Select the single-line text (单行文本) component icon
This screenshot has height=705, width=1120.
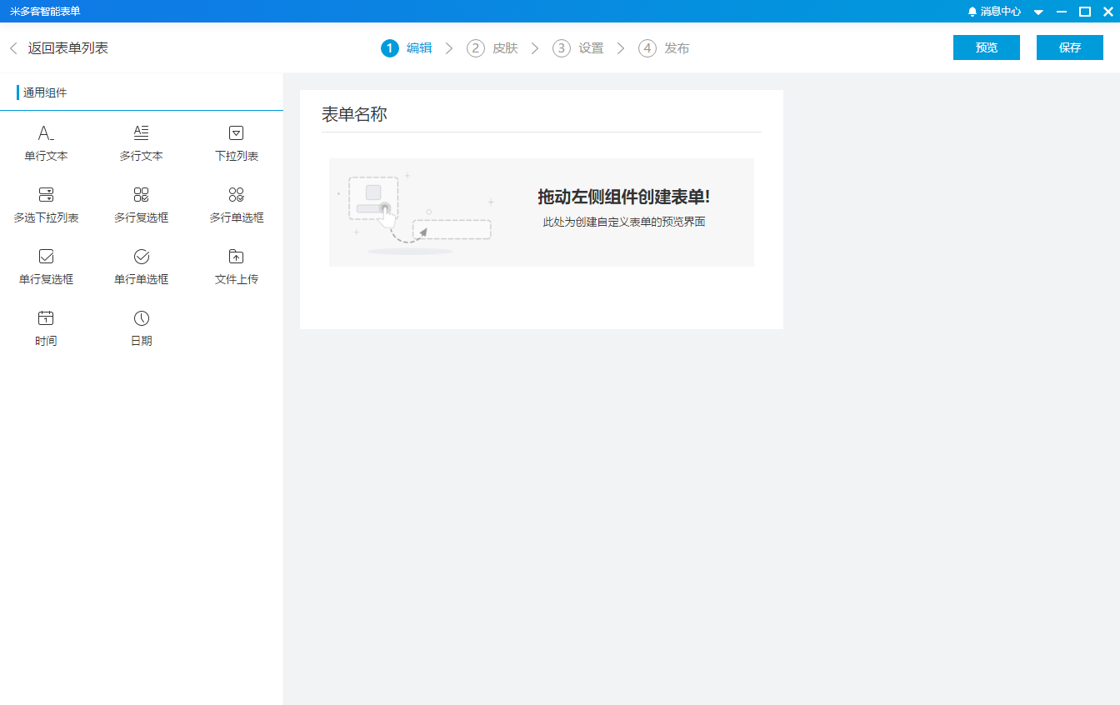point(46,133)
